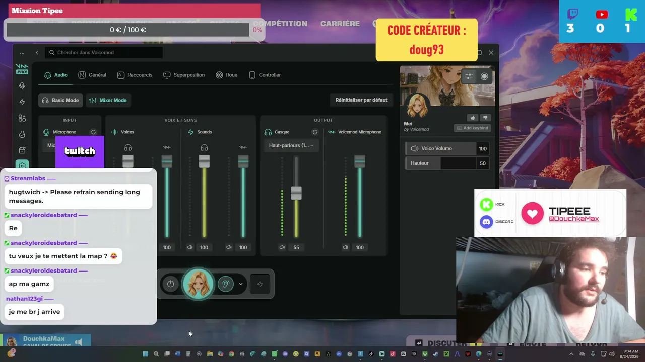
Task: Click the Mei profile avatar thumbnail
Action: (418, 105)
